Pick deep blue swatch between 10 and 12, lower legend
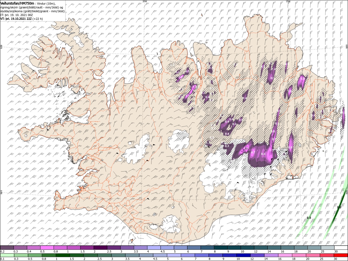Image resolution: width=348 pixels, height=261 pixels. (x=243, y=255)
